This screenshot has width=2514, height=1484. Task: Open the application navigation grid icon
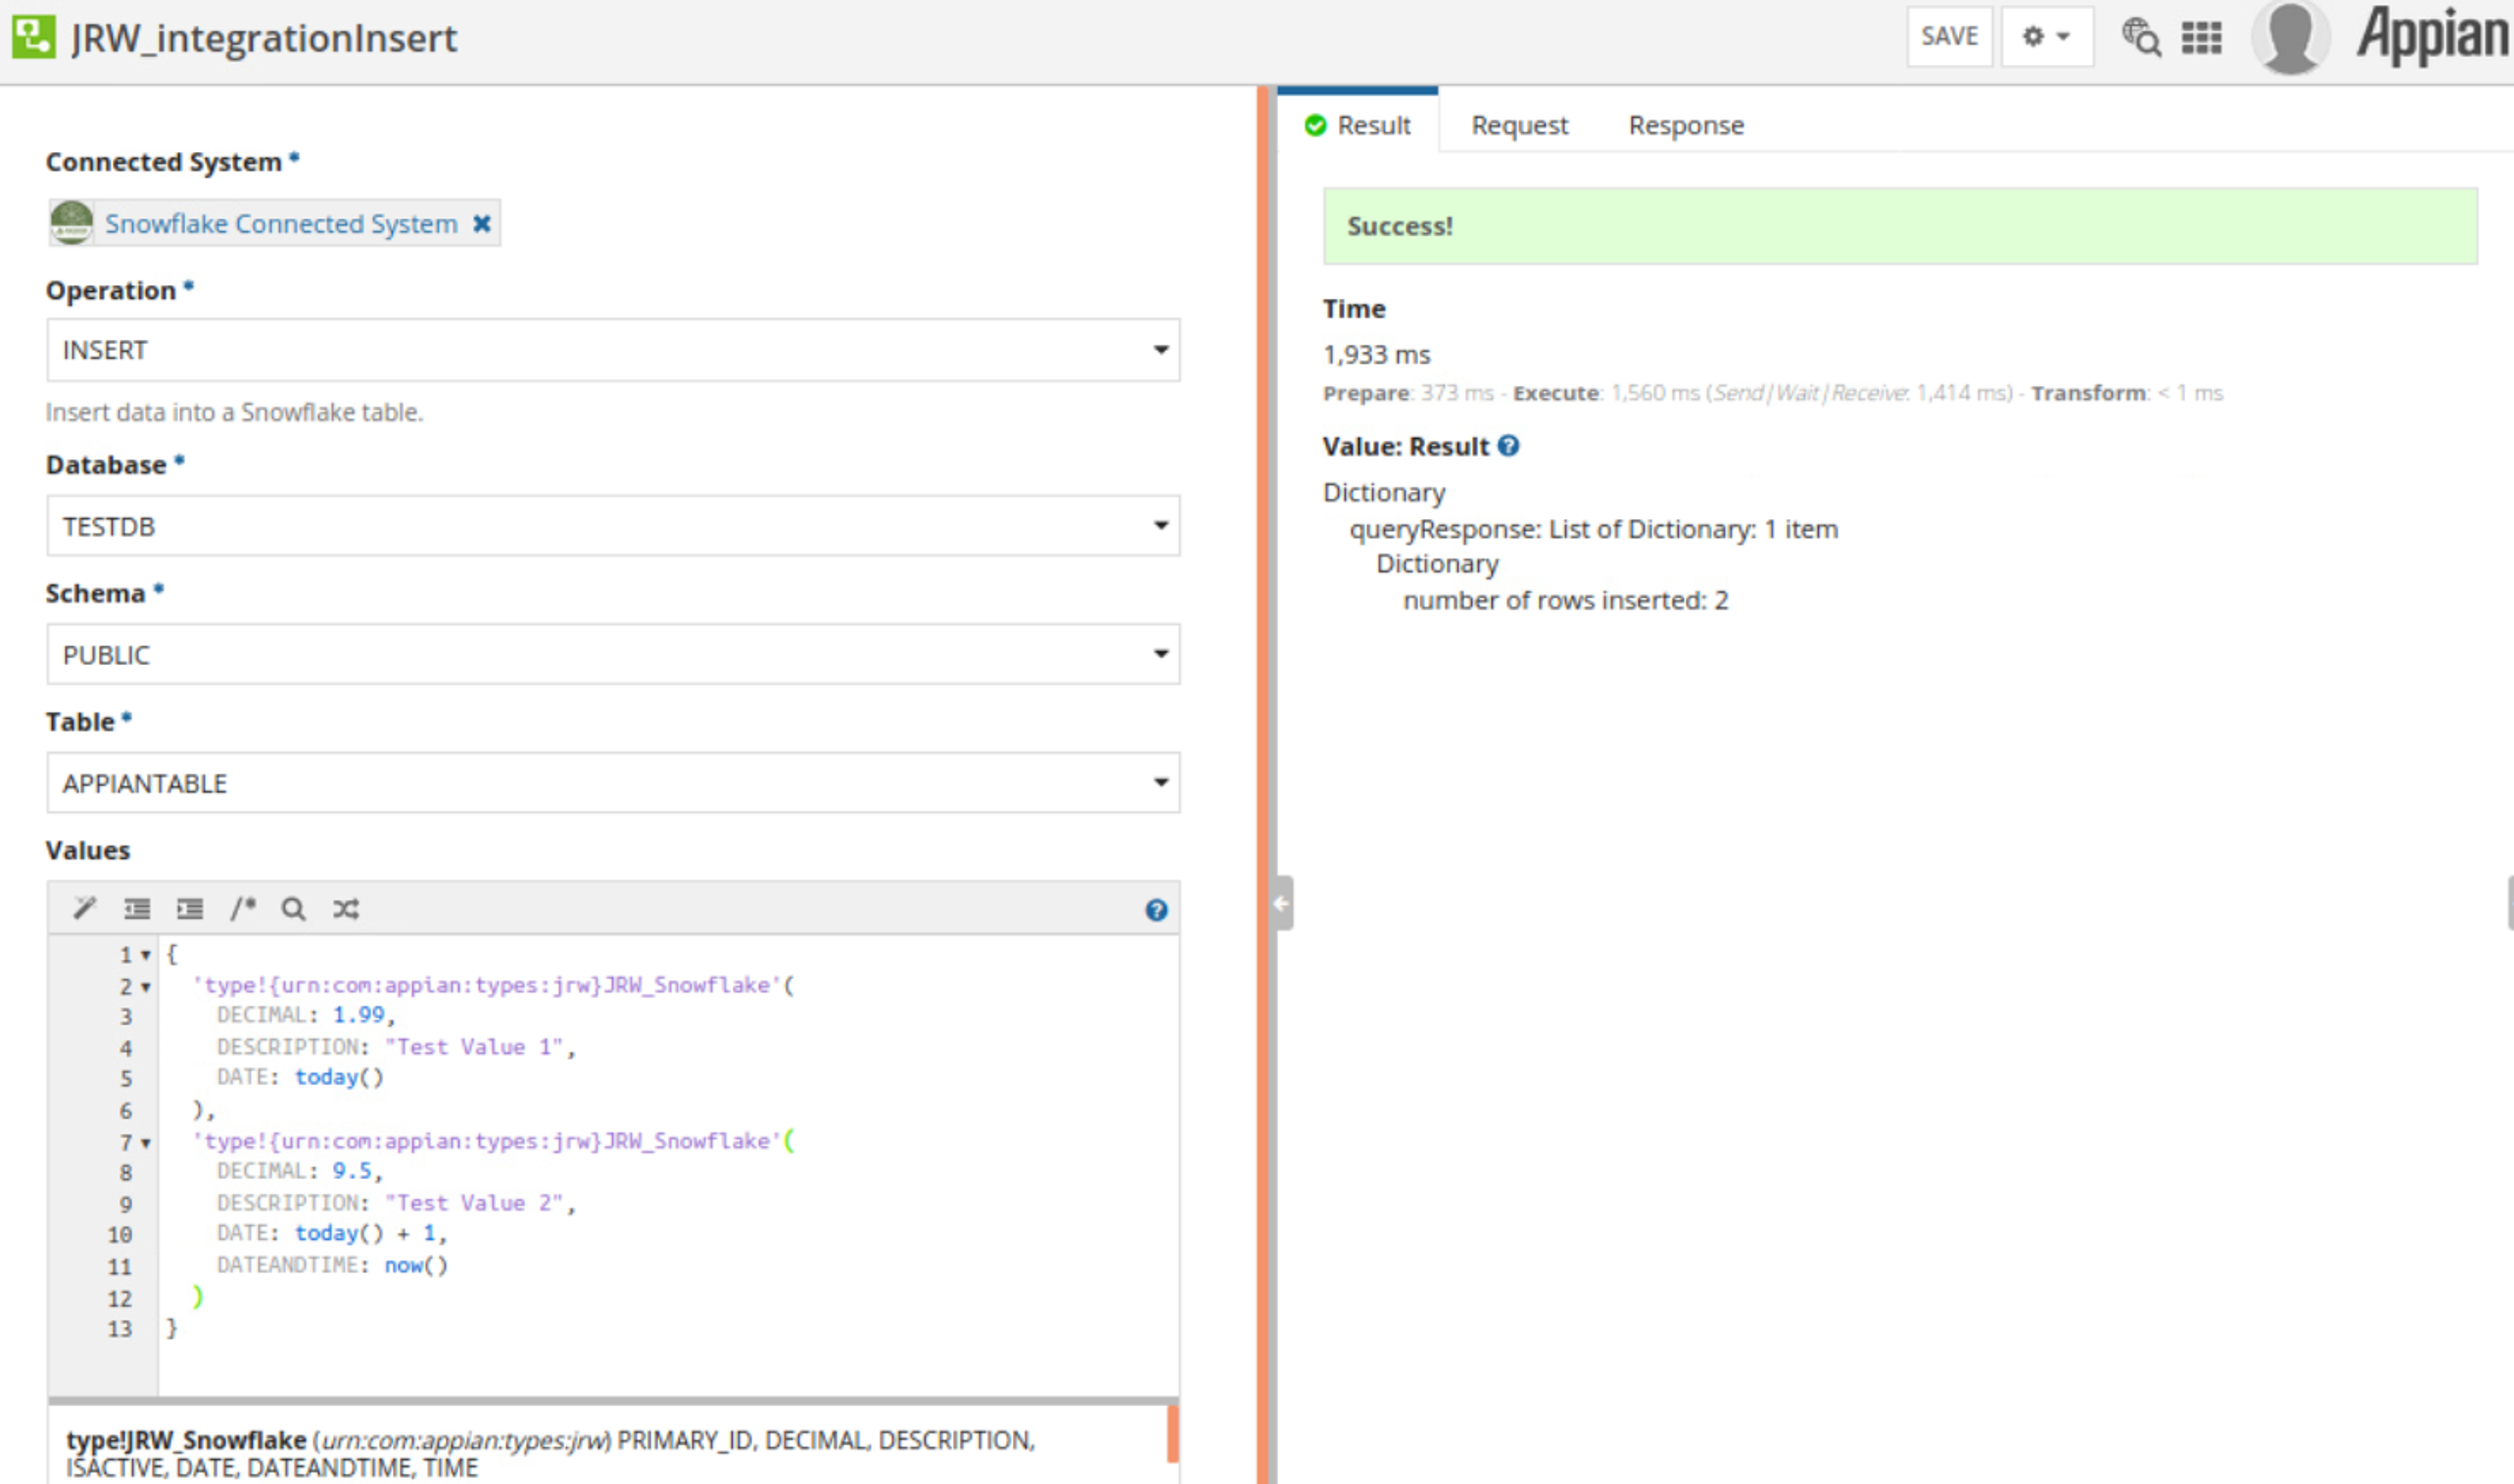tap(2201, 38)
